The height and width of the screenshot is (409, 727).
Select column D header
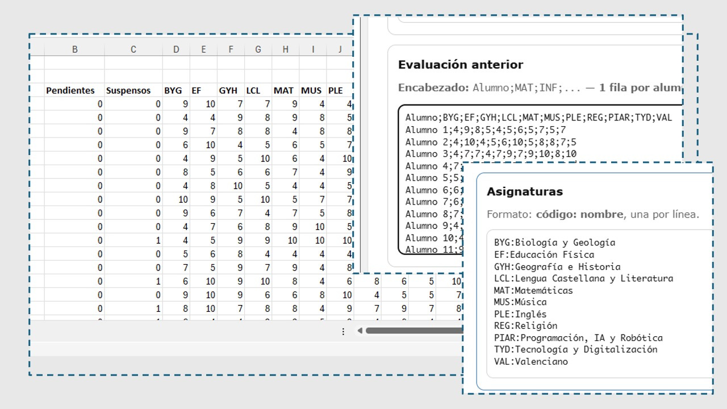[176, 49]
